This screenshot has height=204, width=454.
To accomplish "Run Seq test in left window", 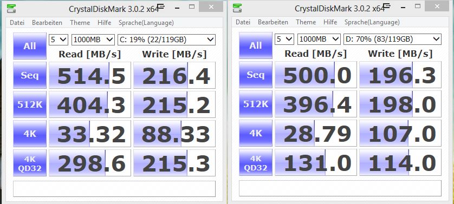I will pyautogui.click(x=30, y=75).
